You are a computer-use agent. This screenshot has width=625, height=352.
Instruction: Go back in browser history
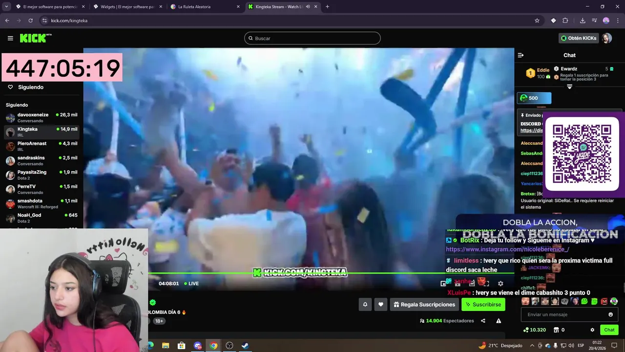click(x=7, y=21)
